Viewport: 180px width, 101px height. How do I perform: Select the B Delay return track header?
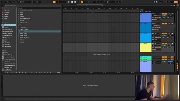[x=146, y=59]
